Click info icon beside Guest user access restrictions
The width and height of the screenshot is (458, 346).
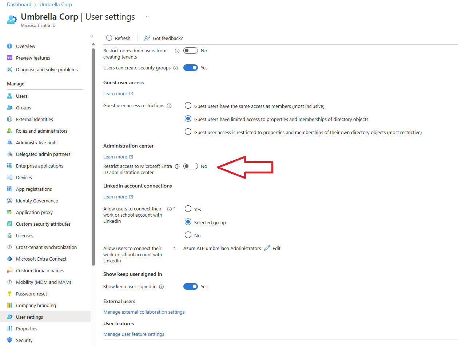[x=169, y=106]
